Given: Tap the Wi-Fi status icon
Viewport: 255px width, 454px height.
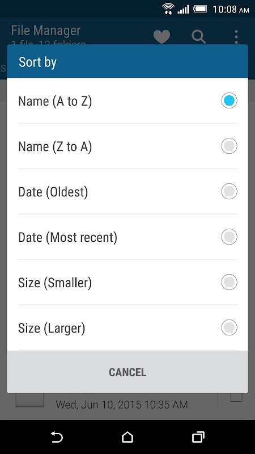Looking at the screenshot, I should tap(168, 9).
